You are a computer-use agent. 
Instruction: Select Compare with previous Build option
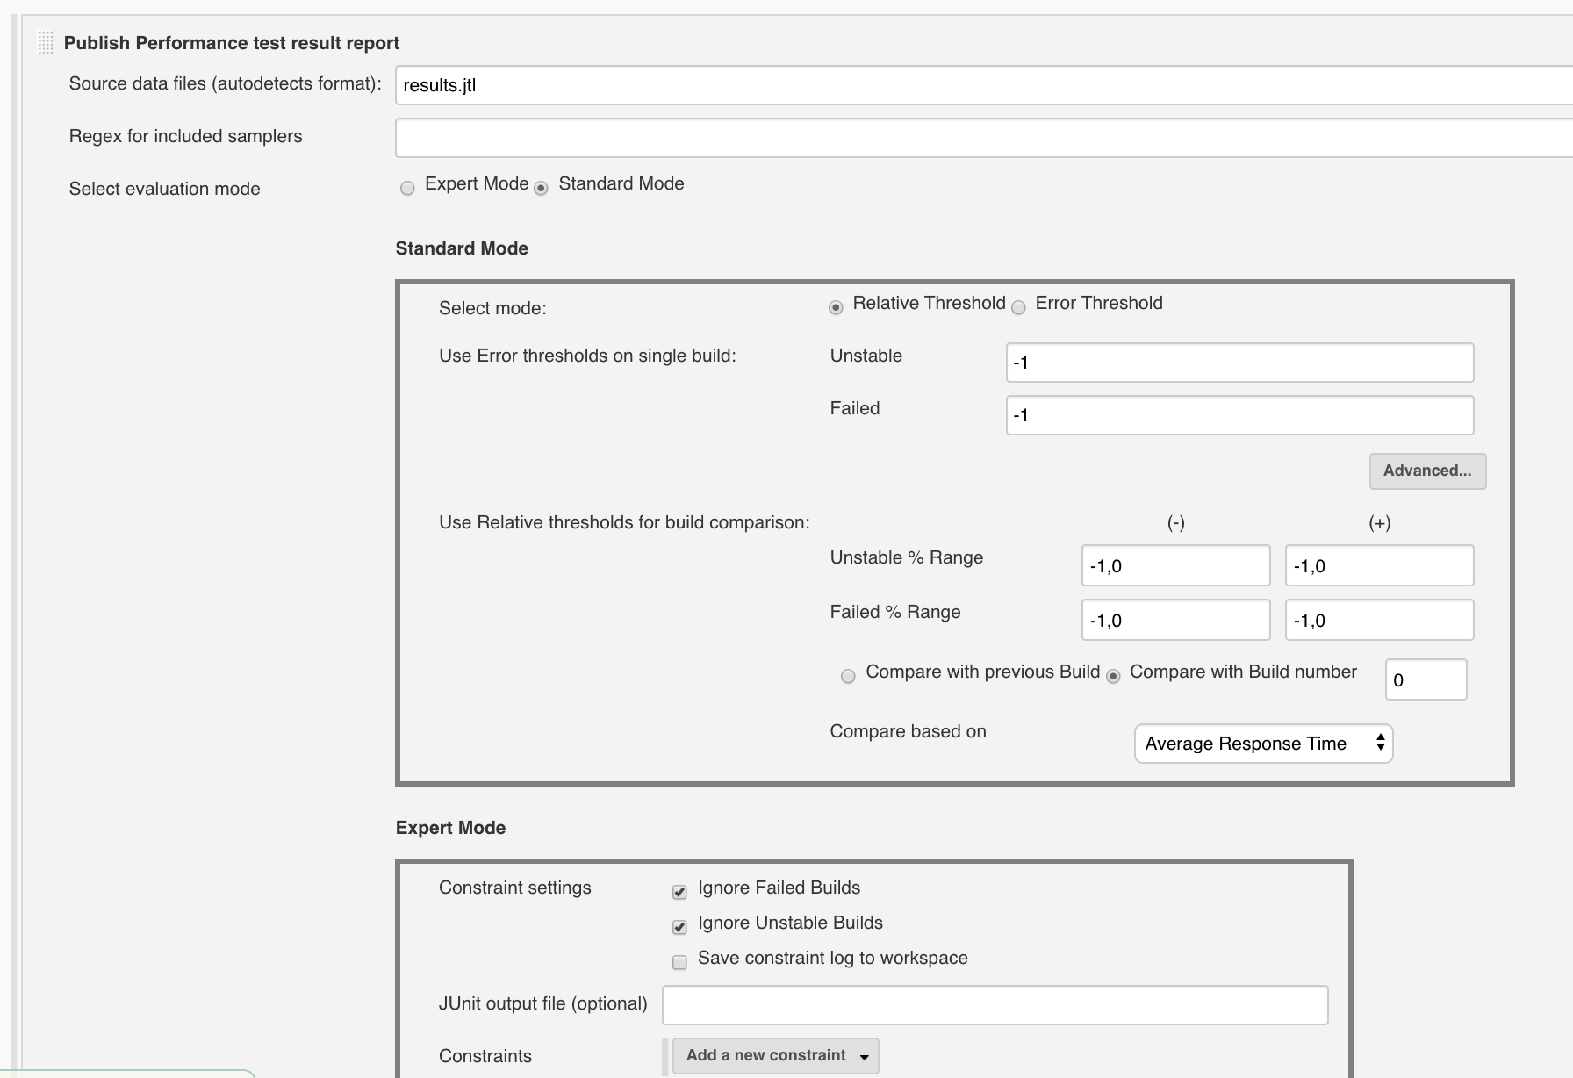[x=848, y=676]
